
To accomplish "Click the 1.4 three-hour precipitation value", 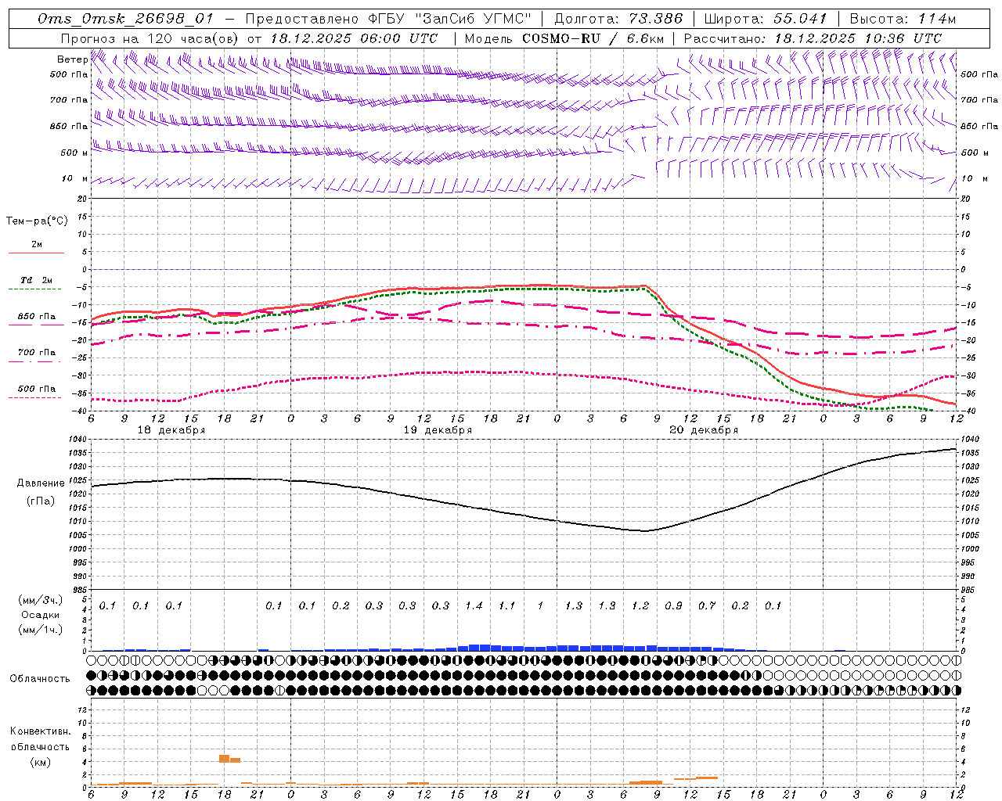I will tap(474, 606).
